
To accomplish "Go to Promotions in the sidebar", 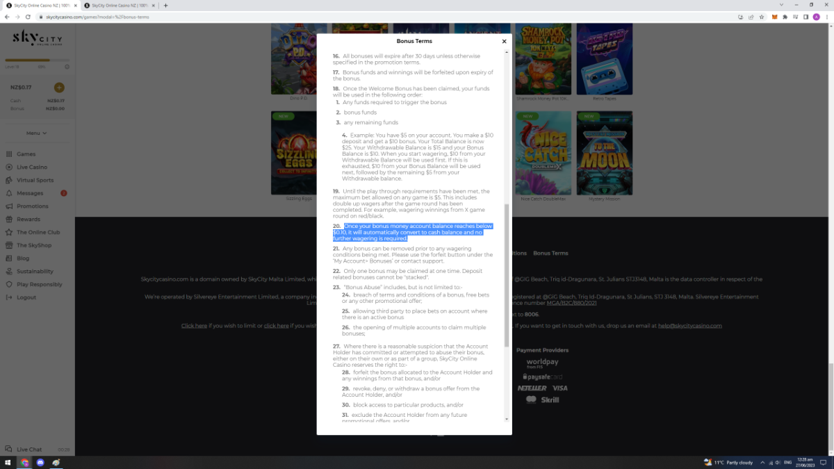I will (x=32, y=206).
